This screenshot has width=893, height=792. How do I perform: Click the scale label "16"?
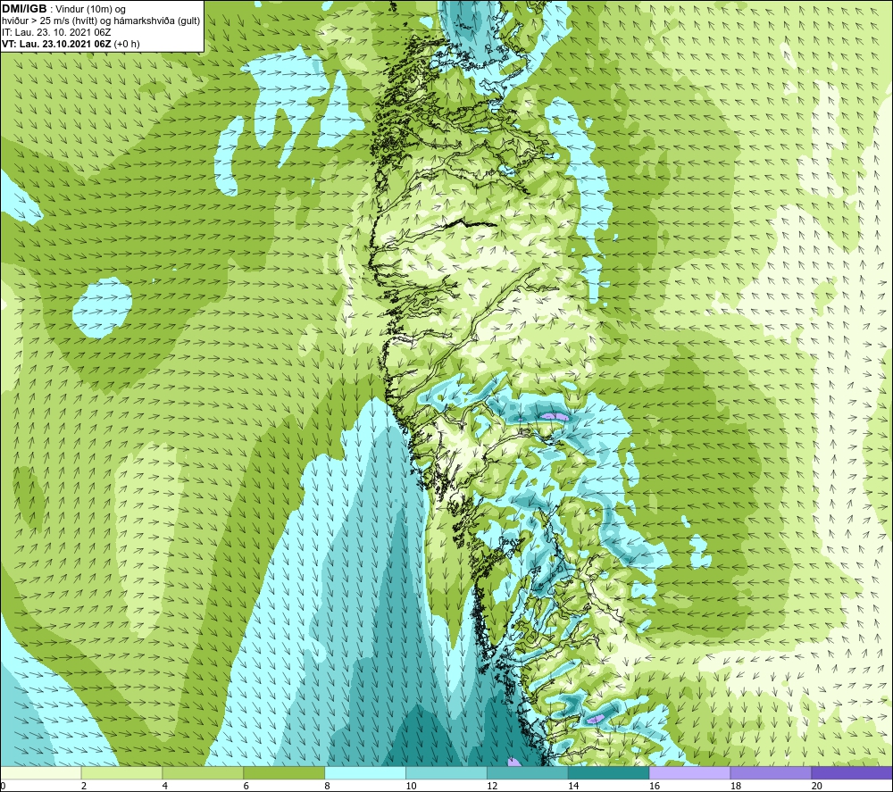[655, 786]
